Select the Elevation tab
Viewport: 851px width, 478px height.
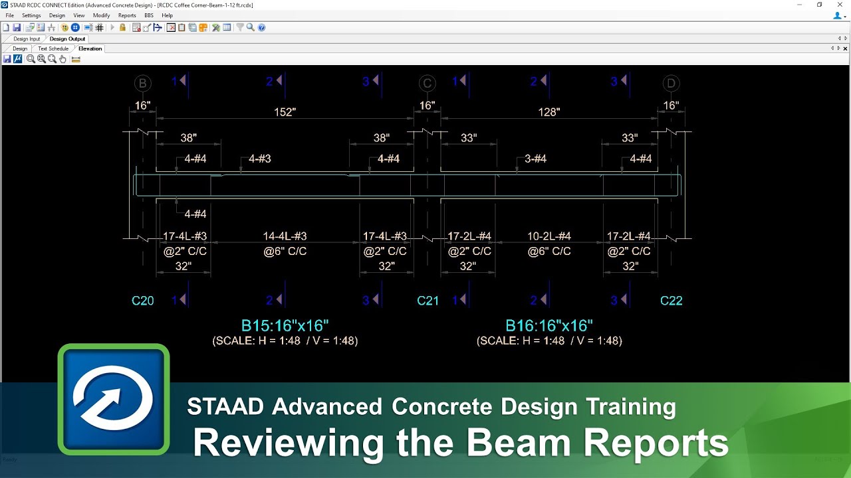(x=90, y=48)
